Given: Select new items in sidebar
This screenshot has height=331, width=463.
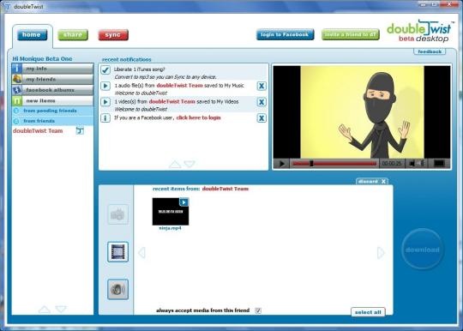Looking at the screenshot, I should 52,100.
